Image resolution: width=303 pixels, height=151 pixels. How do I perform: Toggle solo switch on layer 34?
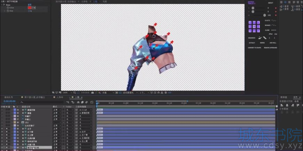(x=7, y=141)
